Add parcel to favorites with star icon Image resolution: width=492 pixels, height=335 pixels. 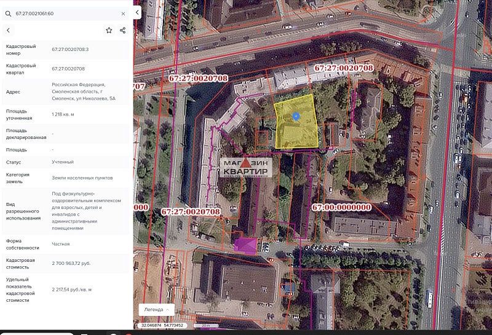coord(109,30)
